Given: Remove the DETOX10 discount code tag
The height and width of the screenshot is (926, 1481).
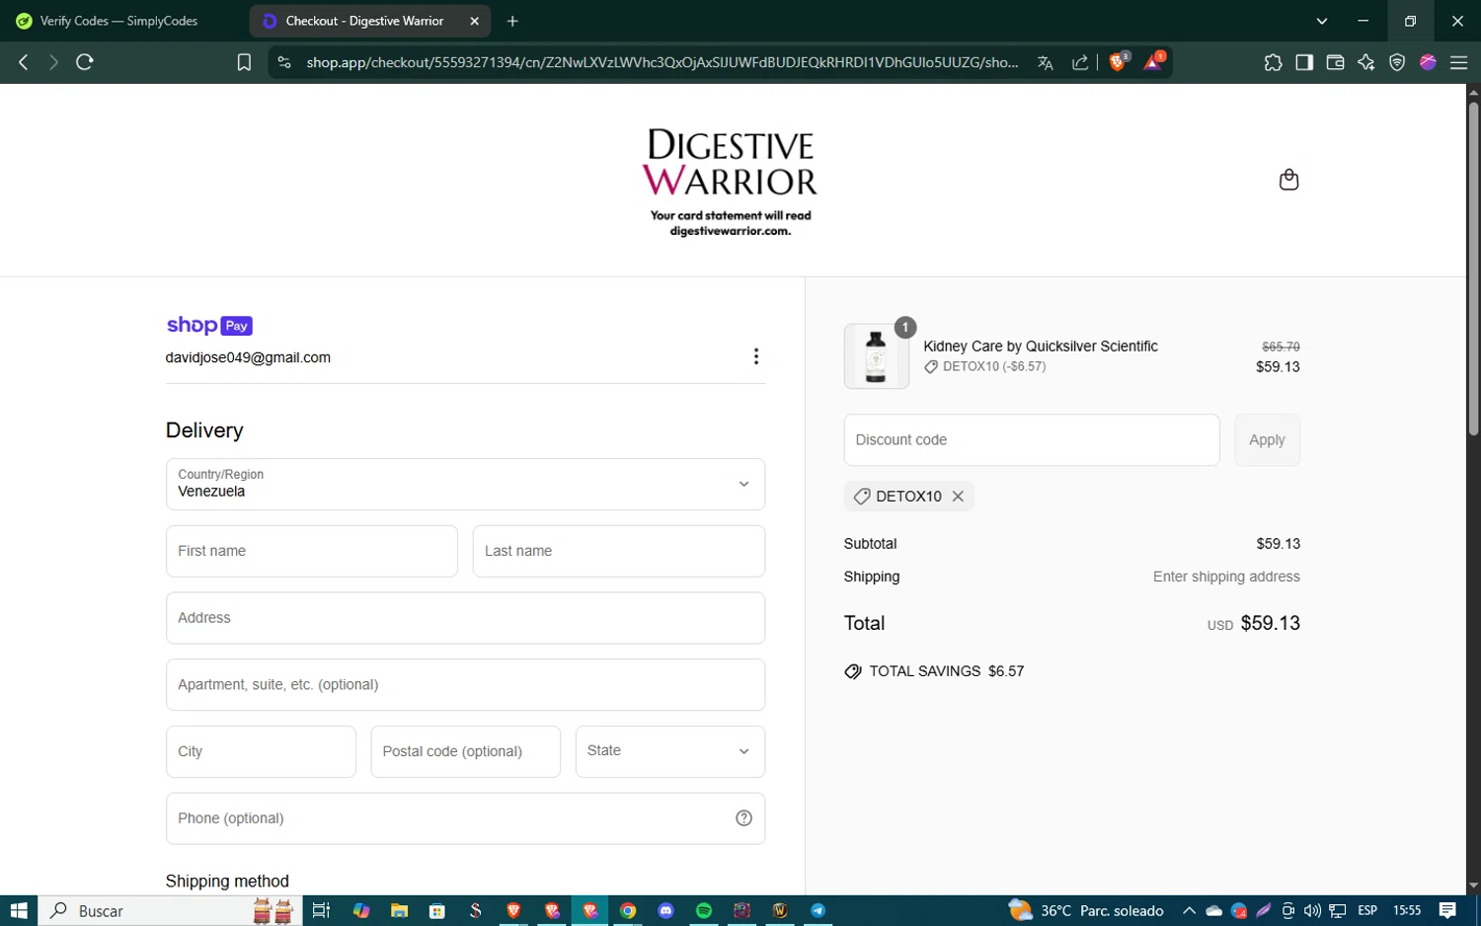Looking at the screenshot, I should coord(958,497).
